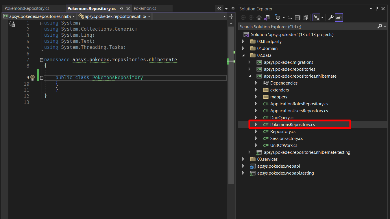Select Repository.cs in Solution Explorer
The width and height of the screenshot is (390, 219).
click(283, 132)
